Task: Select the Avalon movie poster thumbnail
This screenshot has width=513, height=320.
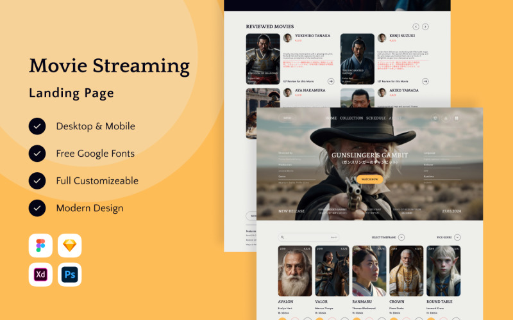Action: point(295,271)
